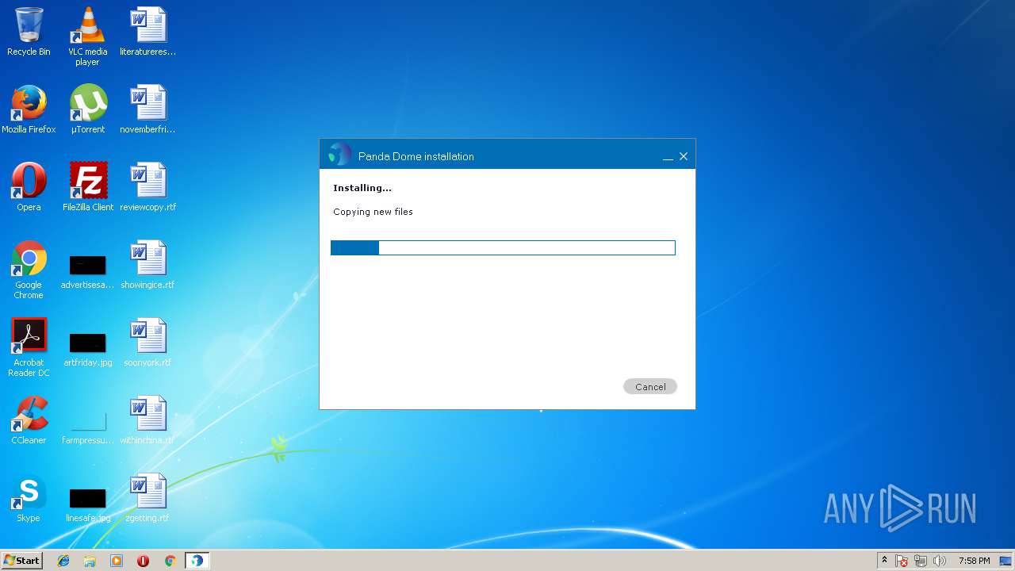This screenshot has width=1015, height=571.
Task: Select linesafe.jpg image file
Action: (87, 504)
